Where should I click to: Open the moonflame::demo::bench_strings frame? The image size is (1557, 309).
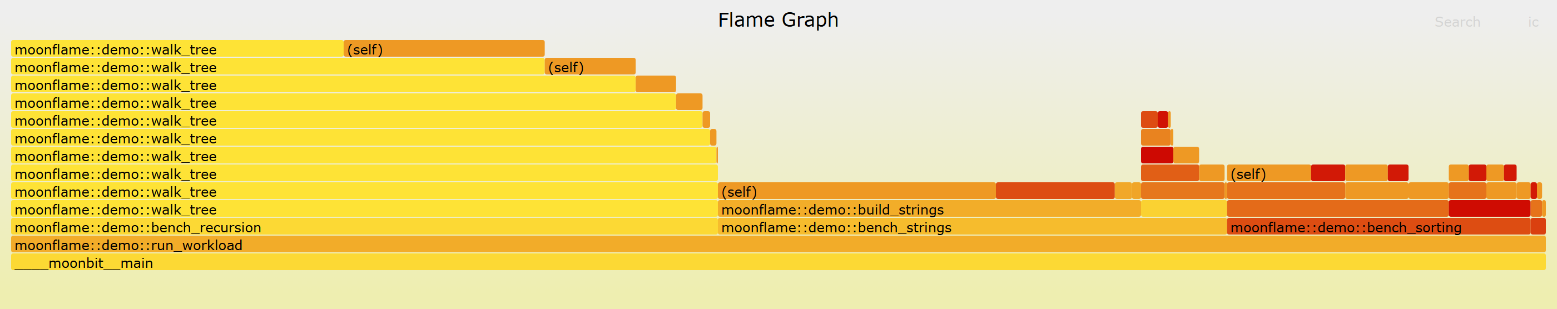coord(972,227)
